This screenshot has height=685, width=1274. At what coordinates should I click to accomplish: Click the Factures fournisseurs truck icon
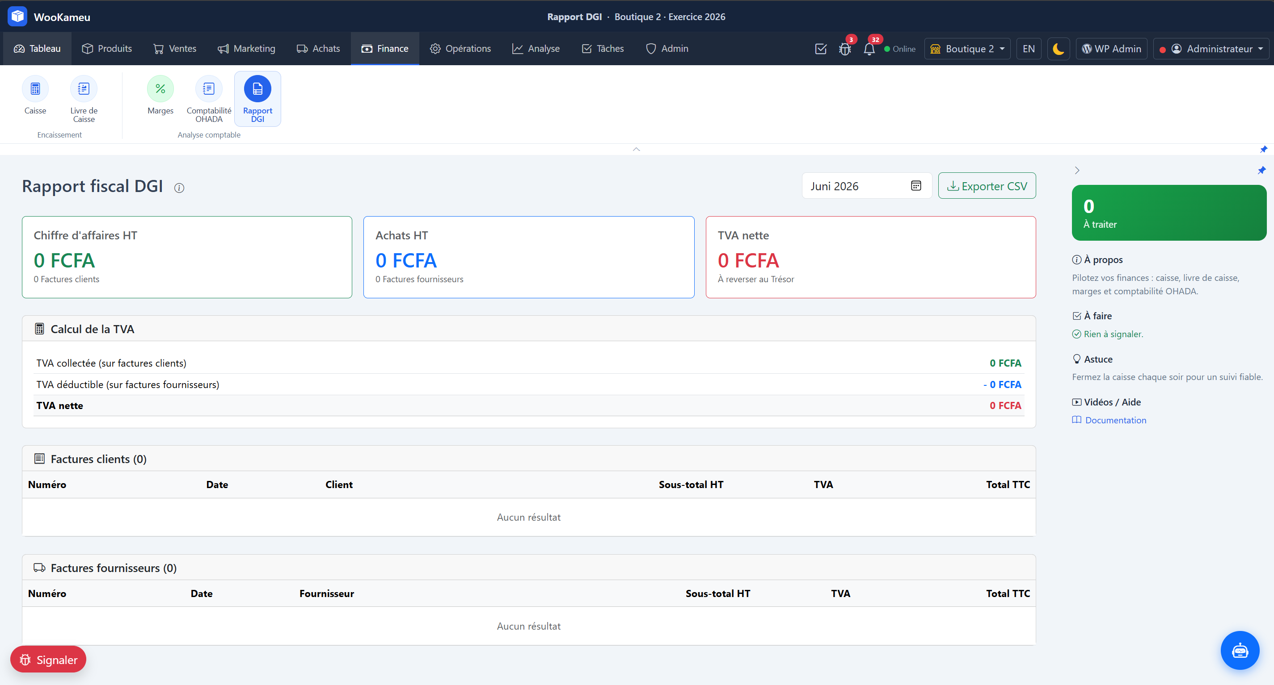click(40, 568)
